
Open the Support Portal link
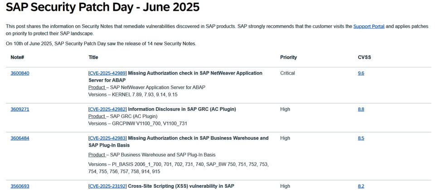pyautogui.click(x=369, y=27)
